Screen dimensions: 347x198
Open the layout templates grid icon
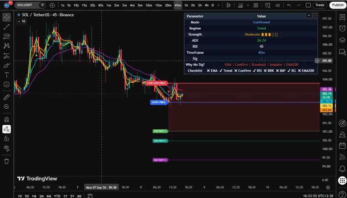(x=256, y=5)
